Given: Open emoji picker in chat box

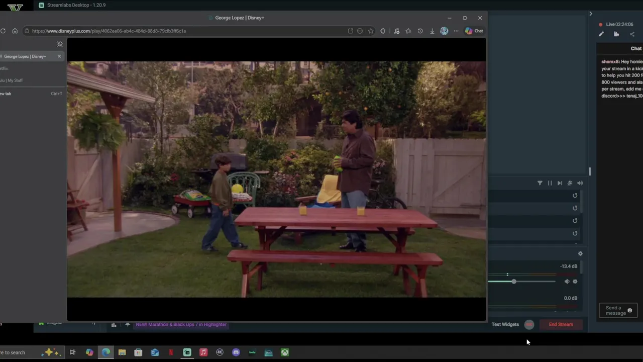Looking at the screenshot, I should (x=630, y=311).
